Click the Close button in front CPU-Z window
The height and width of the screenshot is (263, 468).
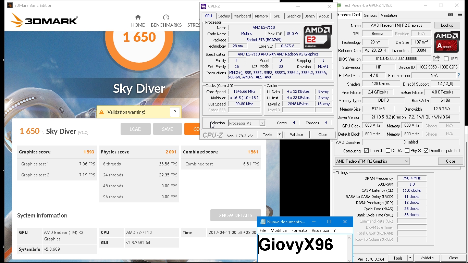[323, 135]
